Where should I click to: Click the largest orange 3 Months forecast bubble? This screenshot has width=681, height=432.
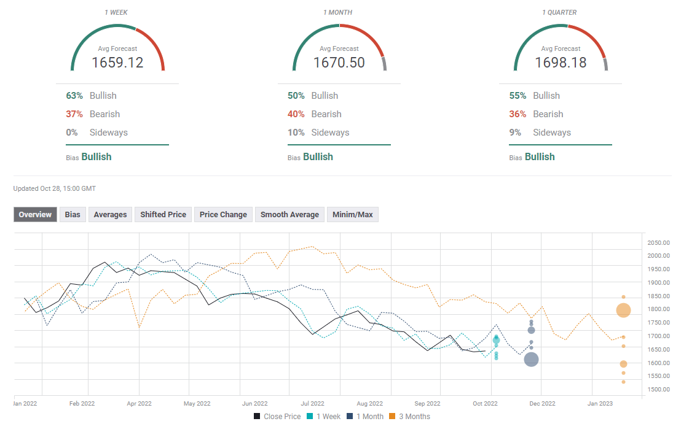pyautogui.click(x=623, y=310)
